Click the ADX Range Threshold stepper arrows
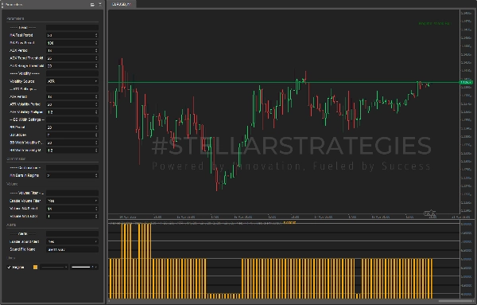 click(x=96, y=66)
